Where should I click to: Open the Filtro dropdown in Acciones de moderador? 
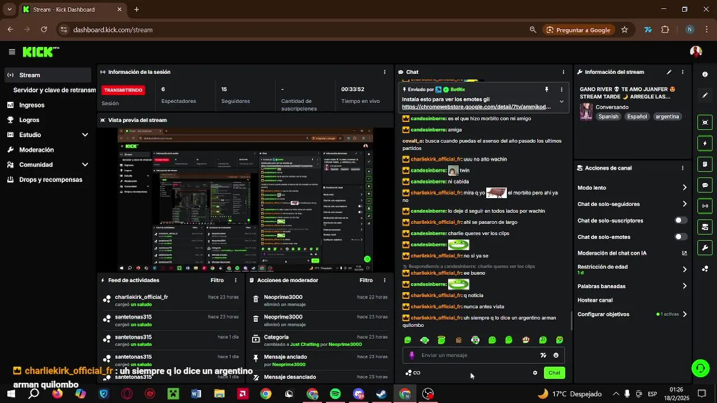(x=366, y=280)
